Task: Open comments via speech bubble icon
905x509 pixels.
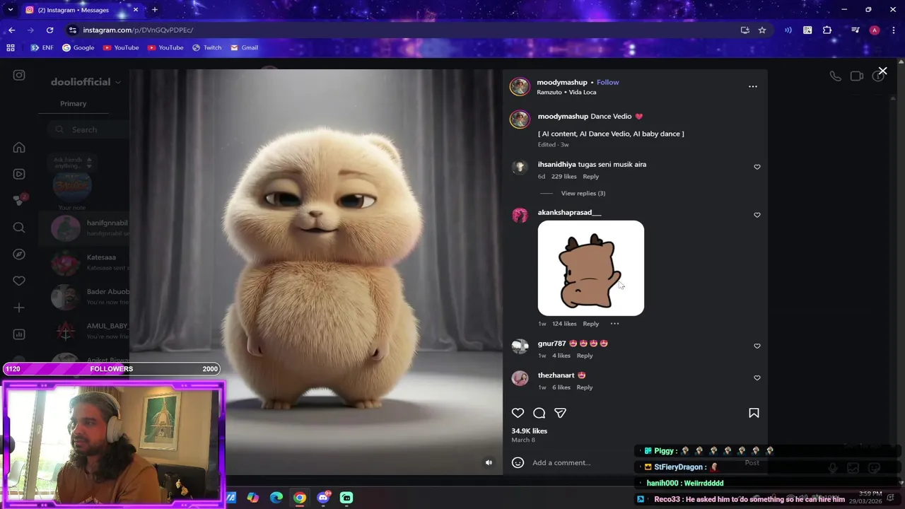Action: click(539, 413)
